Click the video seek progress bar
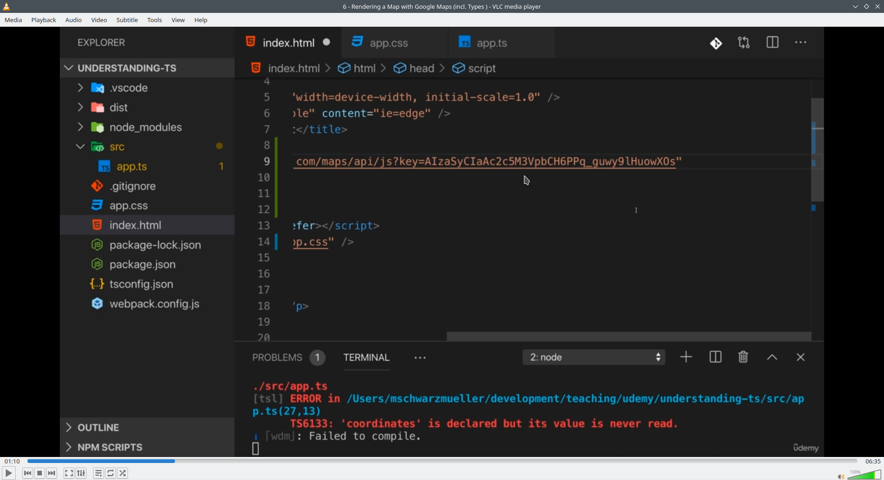Screen dimensions: 884x480 tap(442, 461)
